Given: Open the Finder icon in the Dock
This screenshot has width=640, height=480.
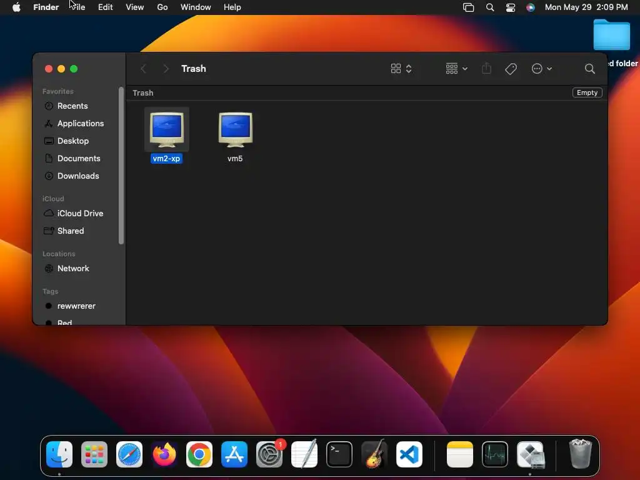Looking at the screenshot, I should point(59,454).
